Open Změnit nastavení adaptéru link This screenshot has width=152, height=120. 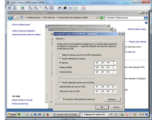pyautogui.click(x=24, y=31)
